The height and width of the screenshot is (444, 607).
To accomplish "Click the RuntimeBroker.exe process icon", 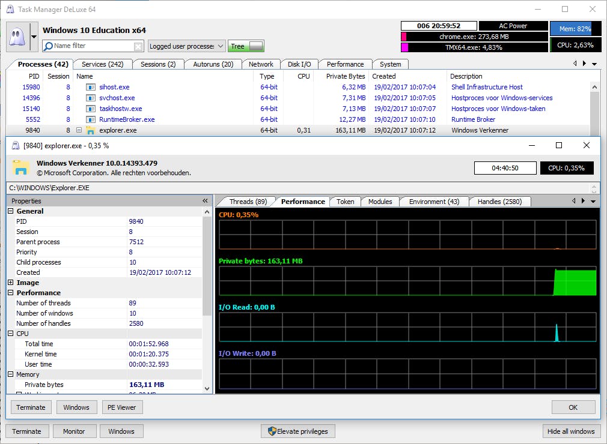I will click(x=91, y=119).
